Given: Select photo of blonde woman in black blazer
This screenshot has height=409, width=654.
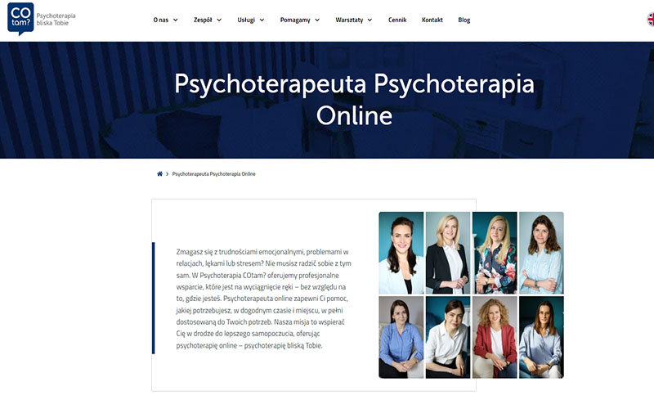Looking at the screenshot, I should [x=448, y=253].
